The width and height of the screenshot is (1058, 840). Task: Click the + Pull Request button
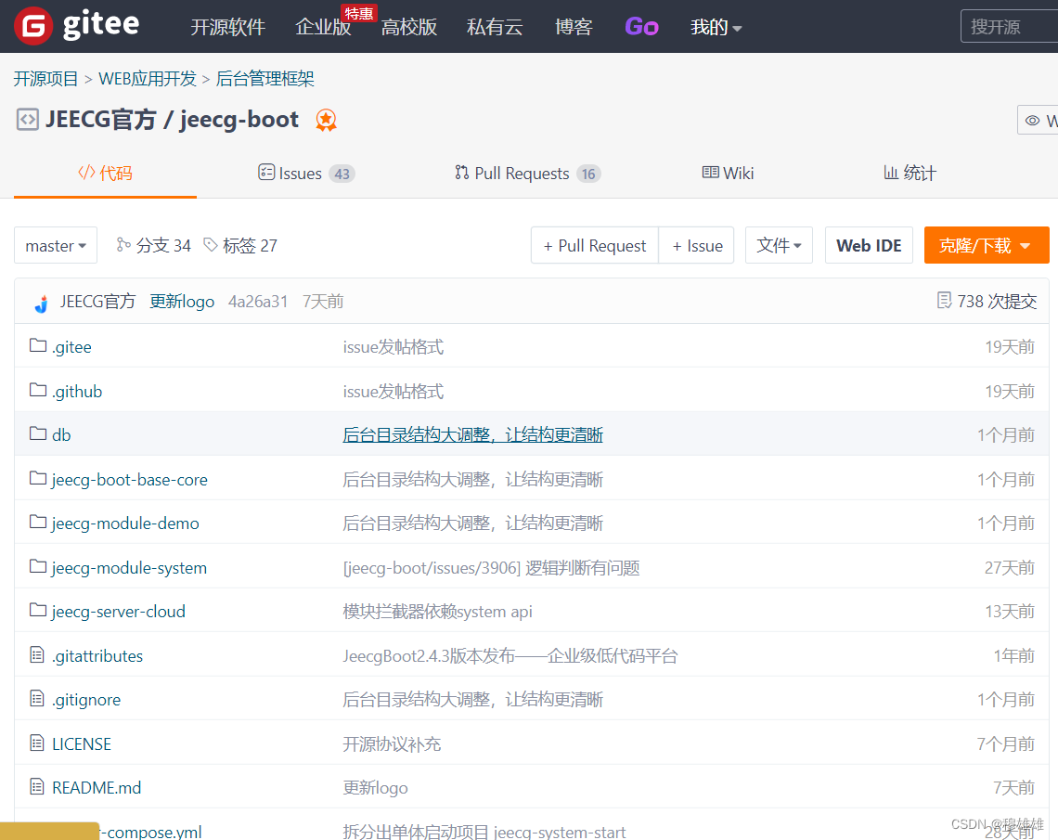pos(595,246)
